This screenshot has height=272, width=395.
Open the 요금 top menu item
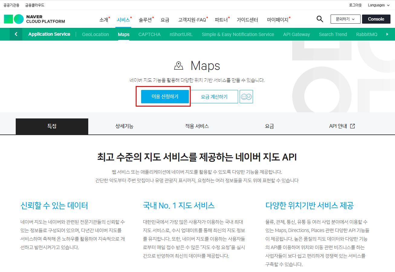(165, 20)
